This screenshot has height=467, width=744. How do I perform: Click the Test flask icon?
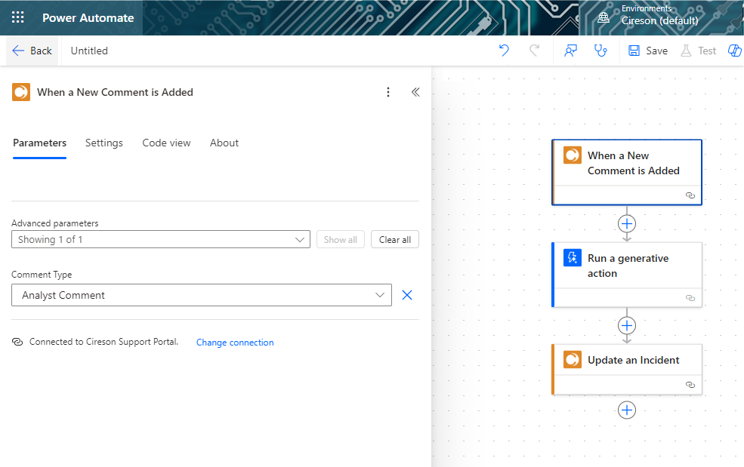click(686, 51)
